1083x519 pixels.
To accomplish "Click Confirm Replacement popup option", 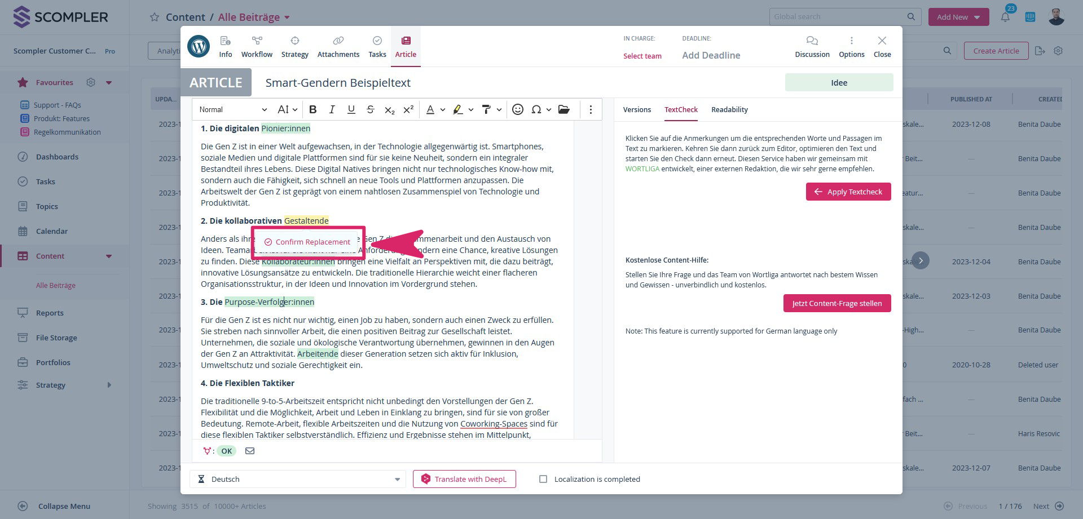I will (308, 242).
